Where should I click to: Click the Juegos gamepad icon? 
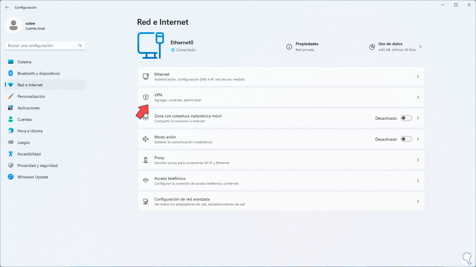pyautogui.click(x=11, y=142)
